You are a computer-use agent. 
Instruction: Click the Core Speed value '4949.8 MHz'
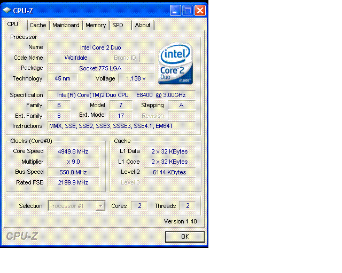(74, 151)
